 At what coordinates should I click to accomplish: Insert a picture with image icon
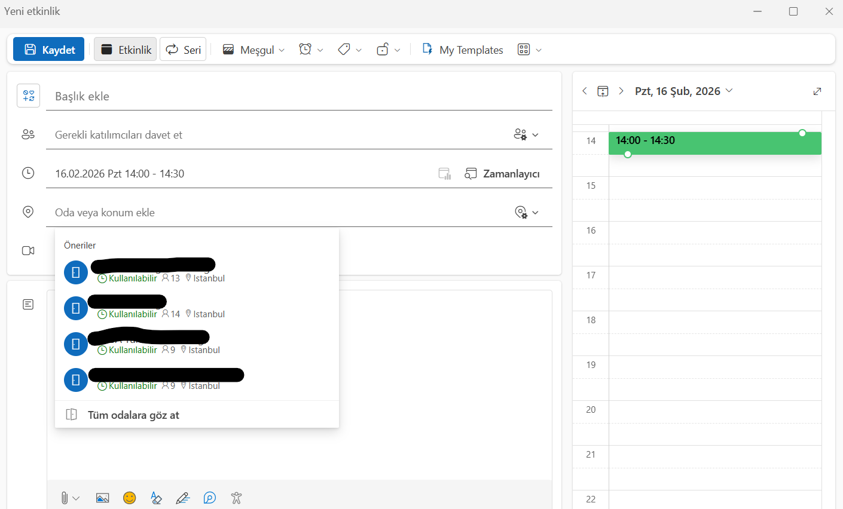click(x=102, y=498)
